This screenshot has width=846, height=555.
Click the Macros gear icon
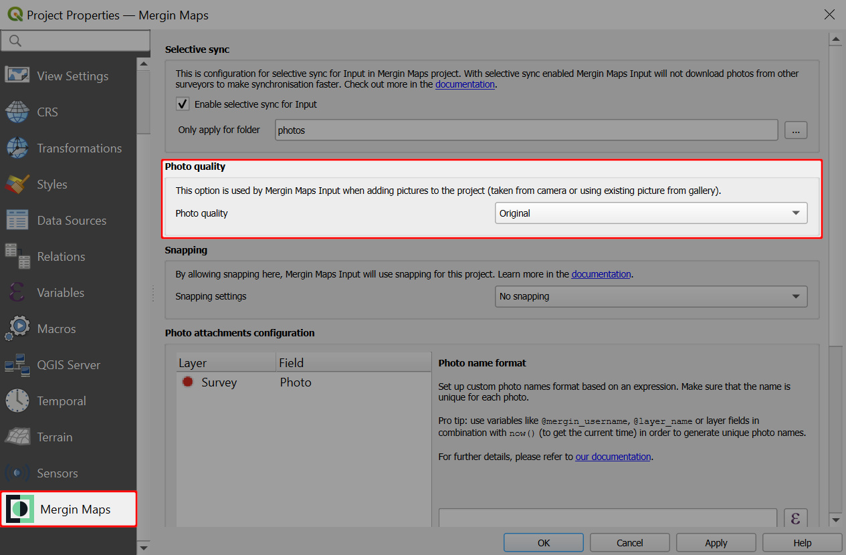pyautogui.click(x=17, y=328)
